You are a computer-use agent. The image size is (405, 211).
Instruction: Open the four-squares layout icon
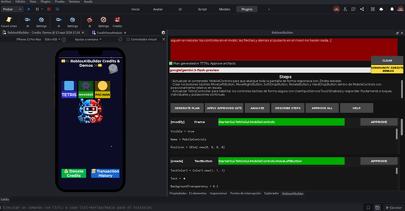[x=373, y=9]
